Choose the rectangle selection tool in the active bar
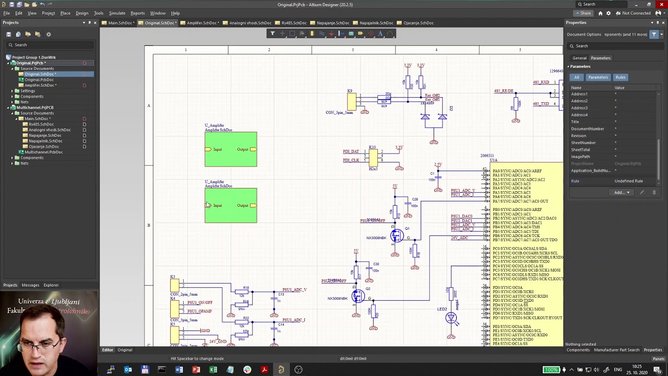This screenshot has width=668, height=376. pos(292,33)
